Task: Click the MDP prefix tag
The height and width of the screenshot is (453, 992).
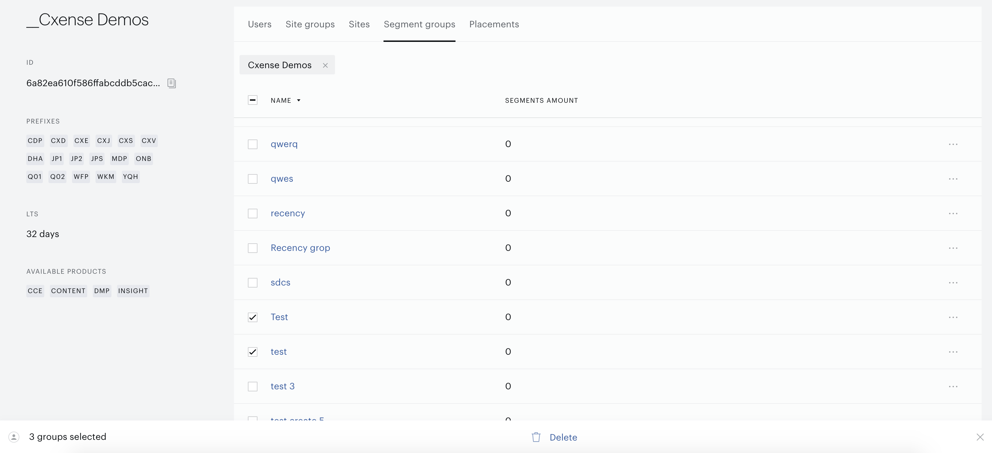Action: click(x=119, y=159)
